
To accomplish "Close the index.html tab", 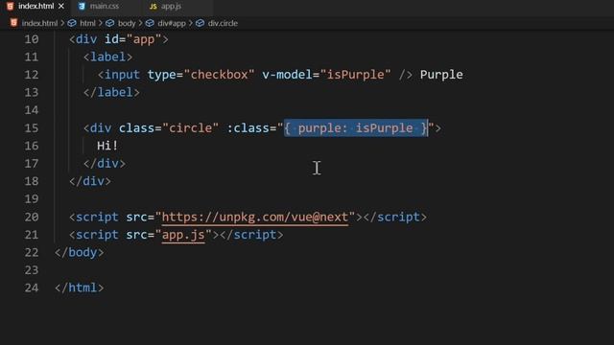I will click(61, 7).
